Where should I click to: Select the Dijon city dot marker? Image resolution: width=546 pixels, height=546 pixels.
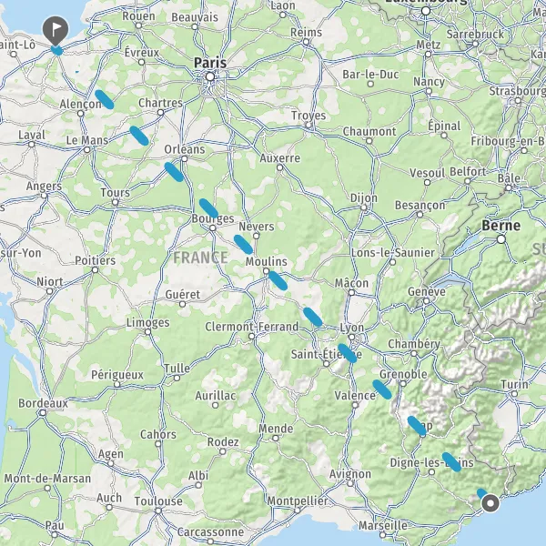[364, 207]
